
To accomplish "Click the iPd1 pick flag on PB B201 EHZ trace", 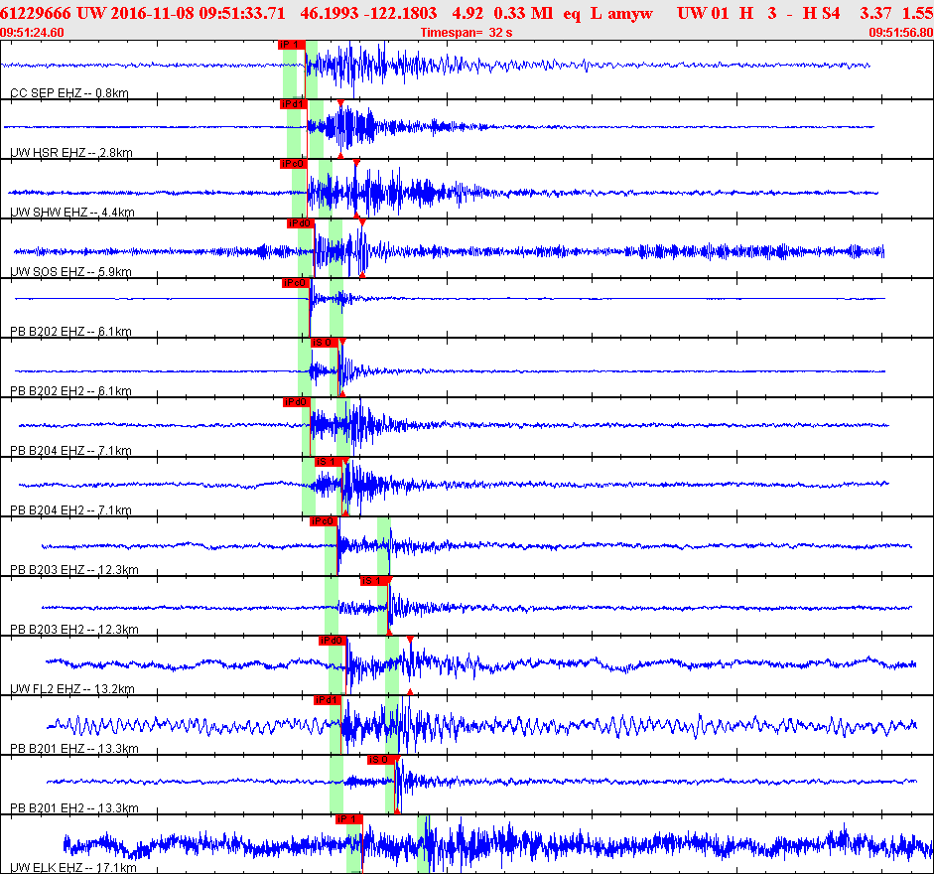I will 327,700.
